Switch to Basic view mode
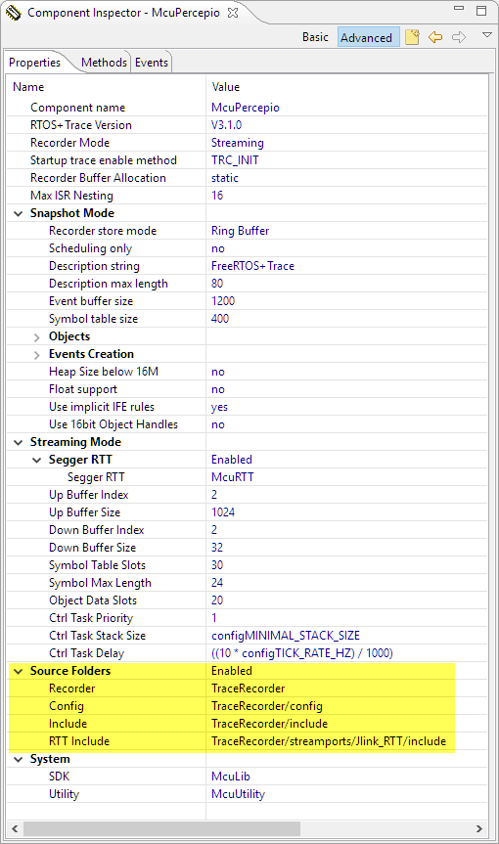Viewport: 499px width, 844px height. coord(315,37)
